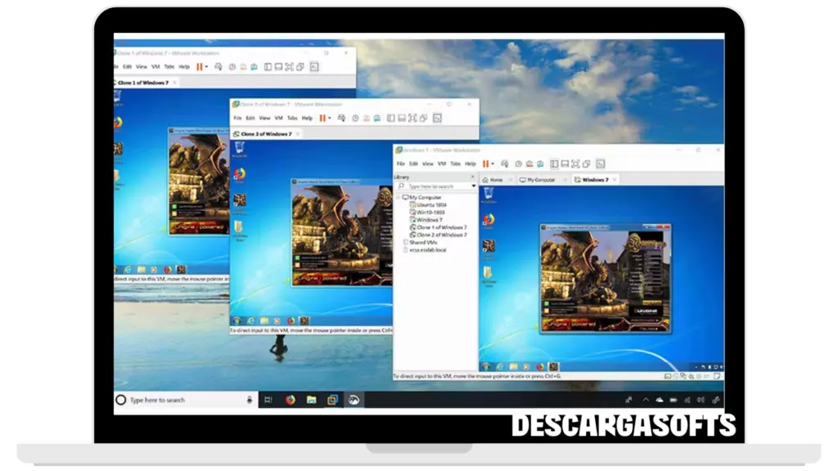Open Firefox from the Windows taskbar
The height and width of the screenshot is (471, 838).
(290, 400)
